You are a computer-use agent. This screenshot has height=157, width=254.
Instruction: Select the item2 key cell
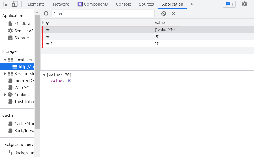click(x=97, y=37)
